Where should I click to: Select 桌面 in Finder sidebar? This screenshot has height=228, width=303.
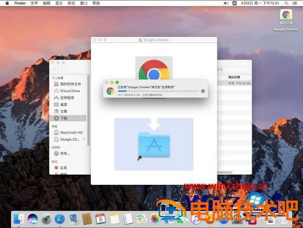68,104
